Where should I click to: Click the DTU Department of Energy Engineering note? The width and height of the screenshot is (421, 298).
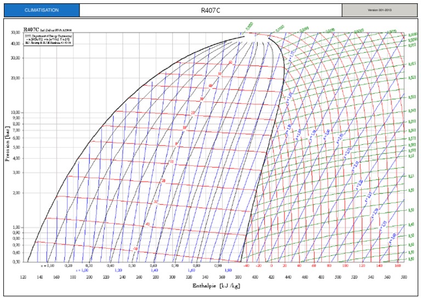pyautogui.click(x=48, y=39)
